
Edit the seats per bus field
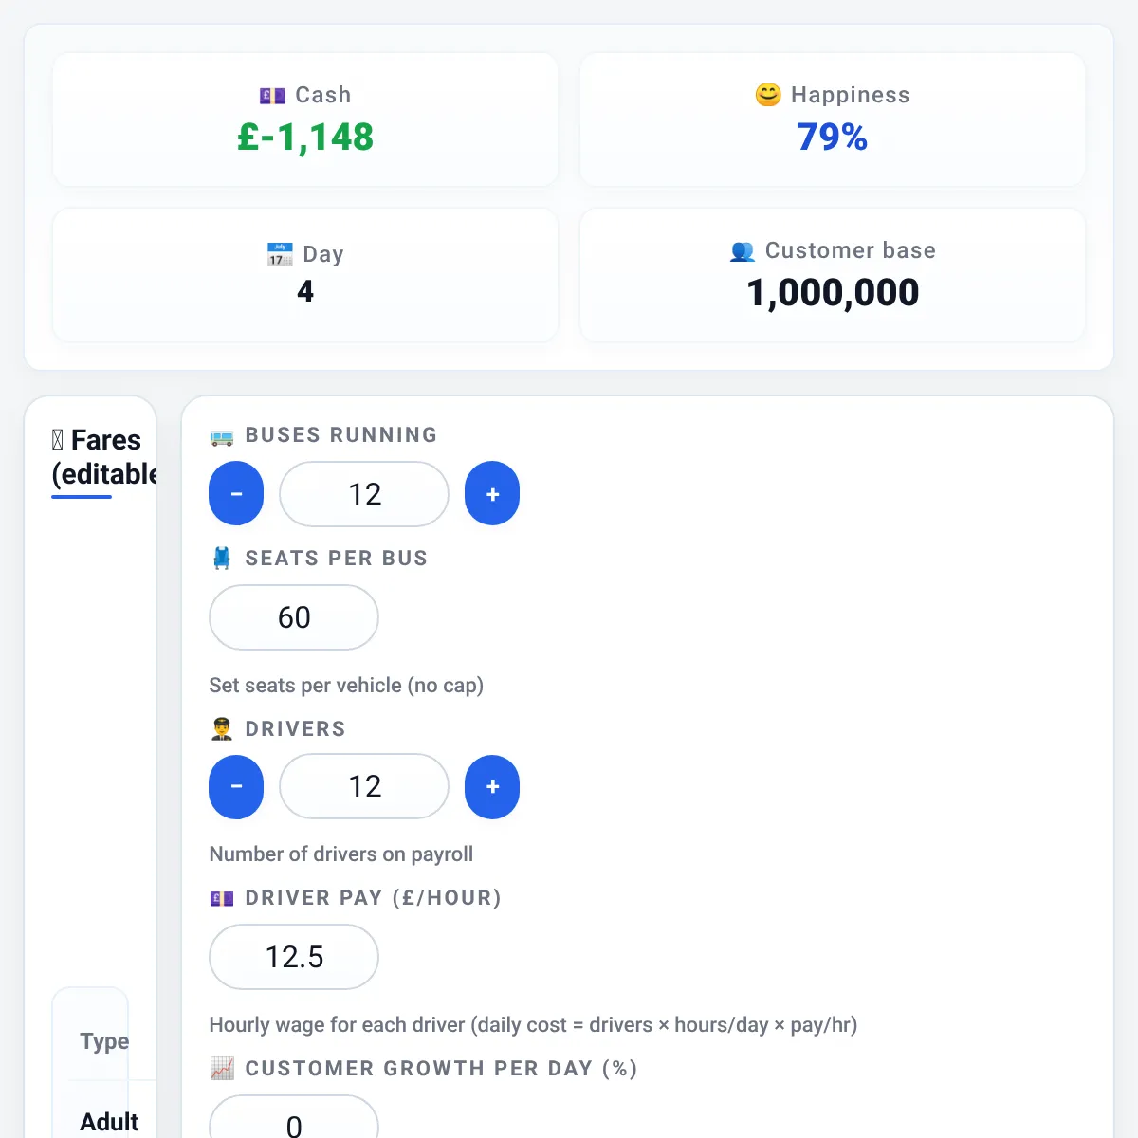pos(294,617)
